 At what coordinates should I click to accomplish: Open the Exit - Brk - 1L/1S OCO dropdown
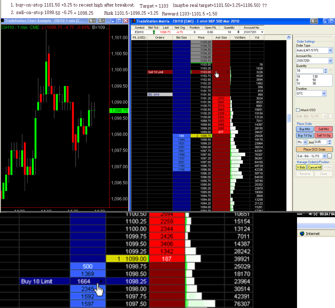(324, 156)
